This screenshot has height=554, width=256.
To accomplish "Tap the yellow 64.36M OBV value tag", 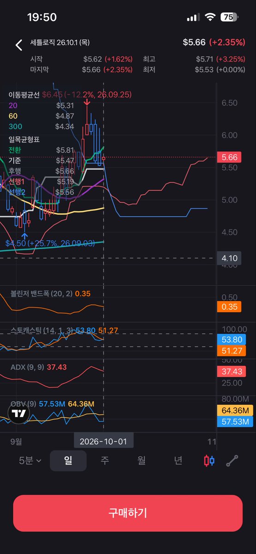I will tap(234, 410).
